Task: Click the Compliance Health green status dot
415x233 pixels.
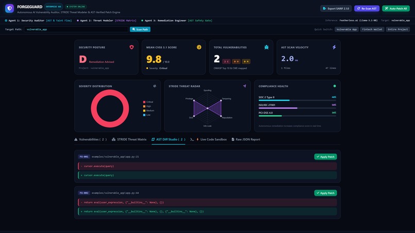Action: [335, 86]
